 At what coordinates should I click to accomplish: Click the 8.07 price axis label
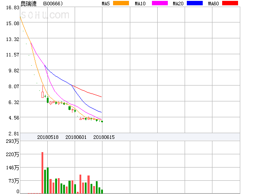pyautogui.click(x=14, y=86)
